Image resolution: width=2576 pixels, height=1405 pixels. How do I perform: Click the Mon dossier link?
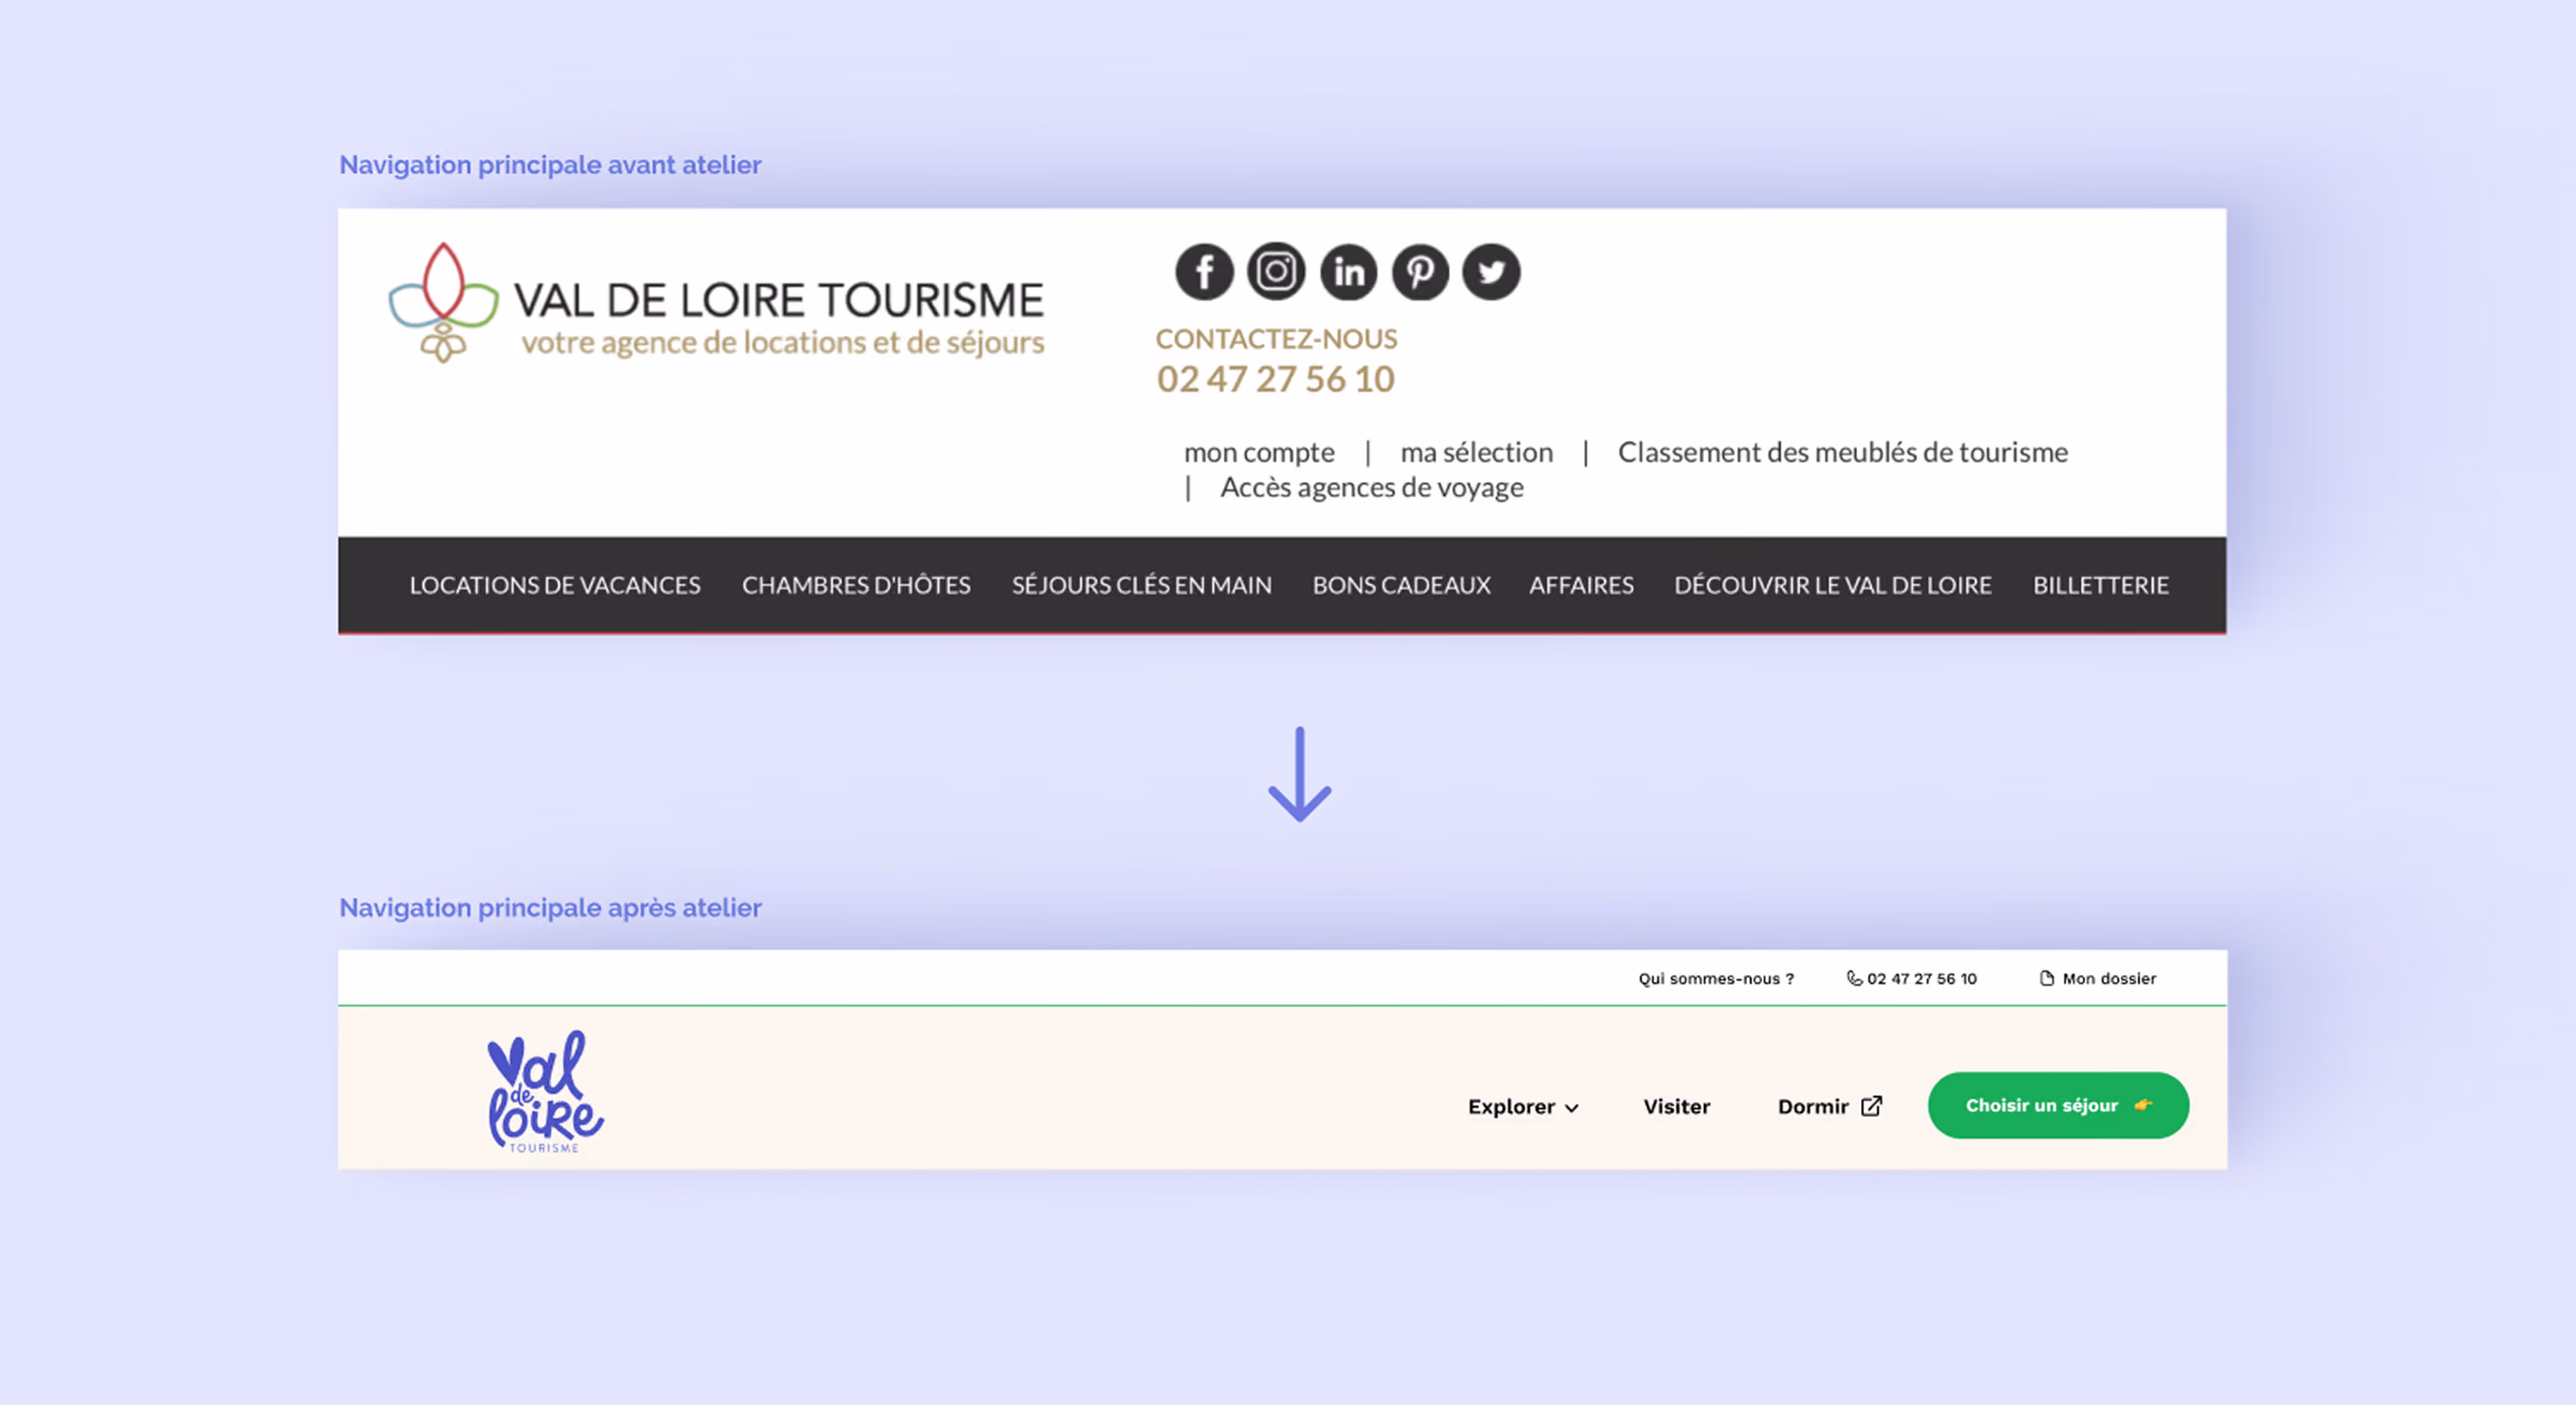(x=2109, y=979)
